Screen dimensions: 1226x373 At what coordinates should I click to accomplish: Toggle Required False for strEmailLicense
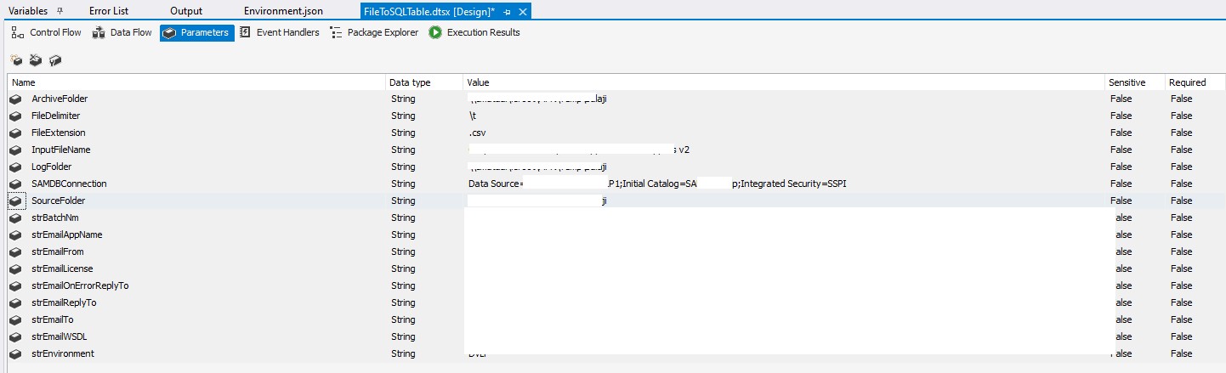tap(1181, 268)
